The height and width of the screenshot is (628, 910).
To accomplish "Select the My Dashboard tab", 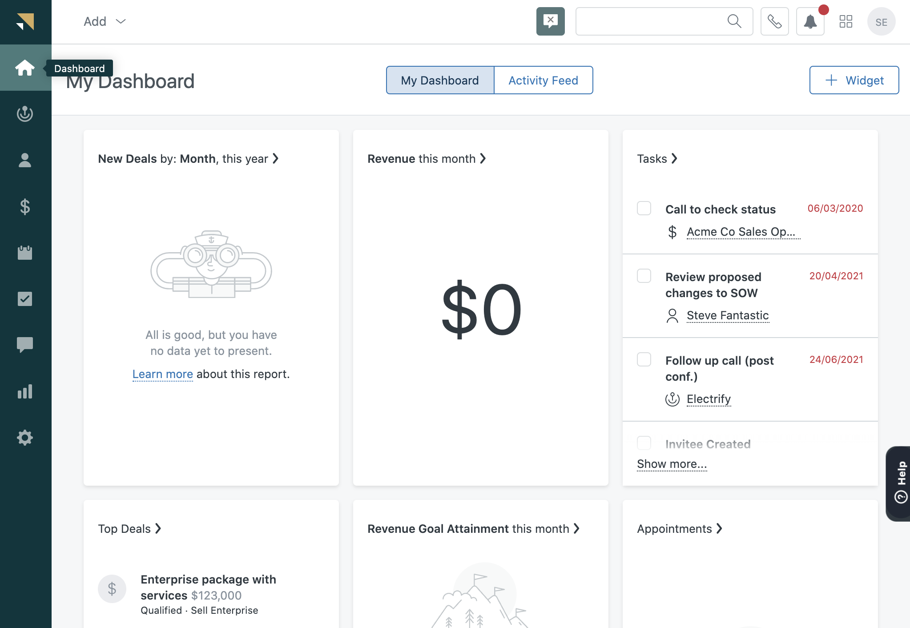I will pos(440,80).
